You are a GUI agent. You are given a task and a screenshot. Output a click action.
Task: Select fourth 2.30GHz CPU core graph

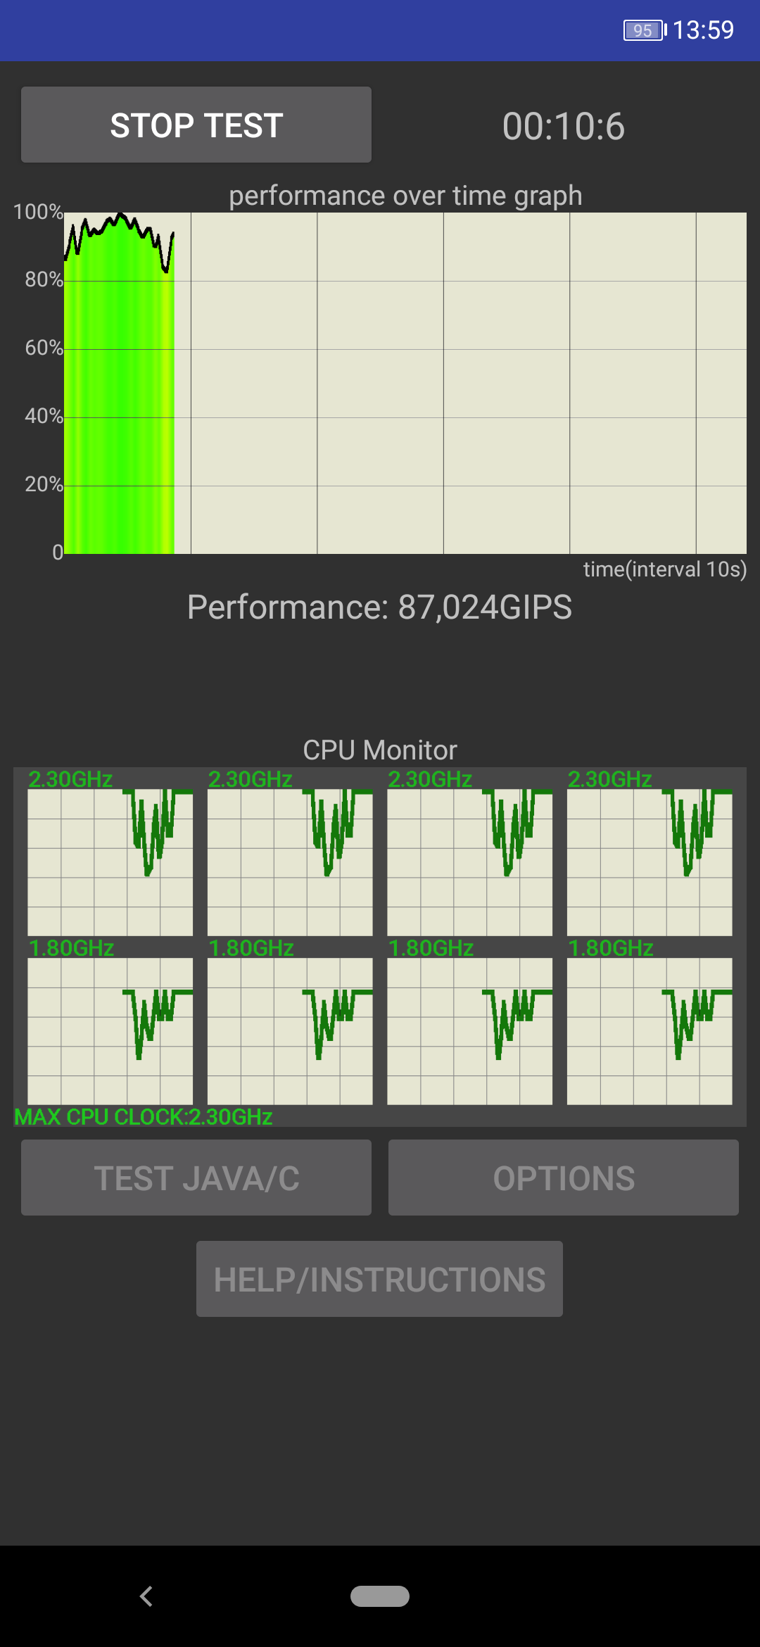click(650, 862)
